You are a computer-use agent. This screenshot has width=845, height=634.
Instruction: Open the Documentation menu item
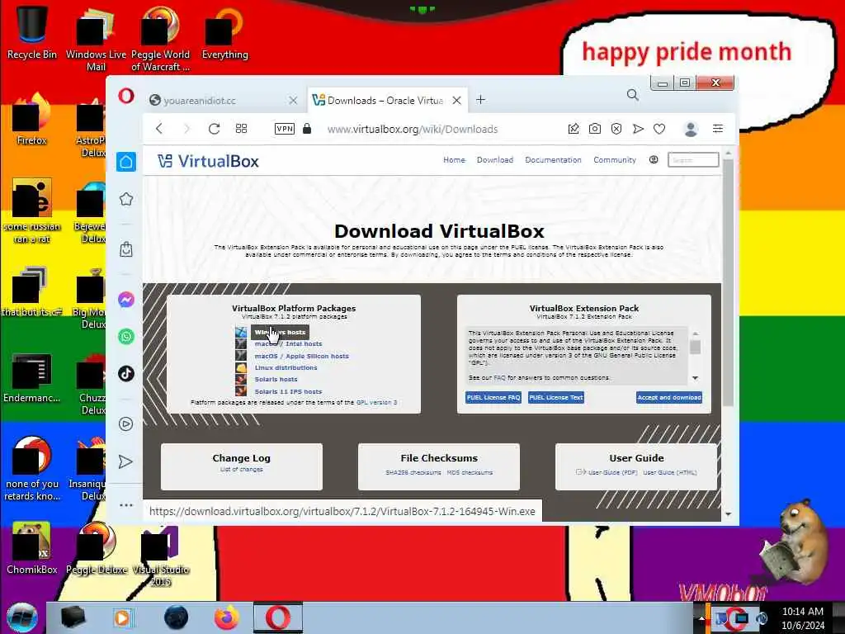pyautogui.click(x=553, y=160)
